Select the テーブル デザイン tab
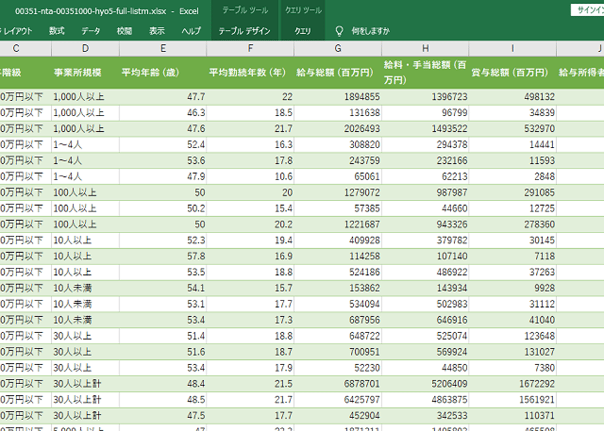604x431 pixels. (x=244, y=31)
